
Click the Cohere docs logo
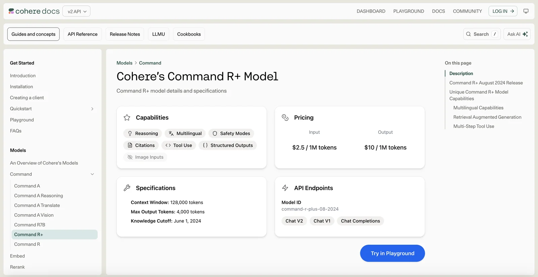tap(34, 11)
